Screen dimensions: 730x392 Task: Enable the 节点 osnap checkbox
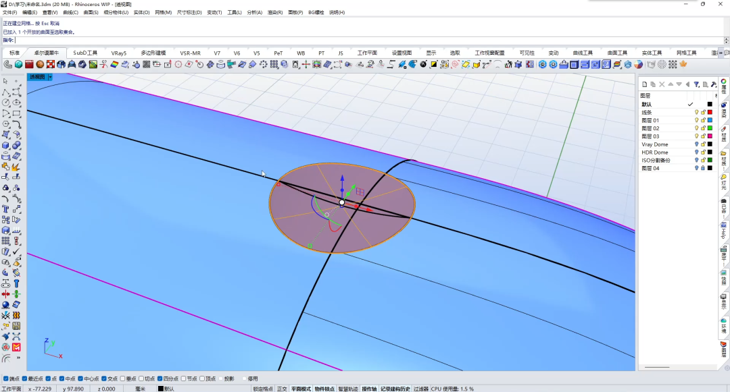pos(183,379)
